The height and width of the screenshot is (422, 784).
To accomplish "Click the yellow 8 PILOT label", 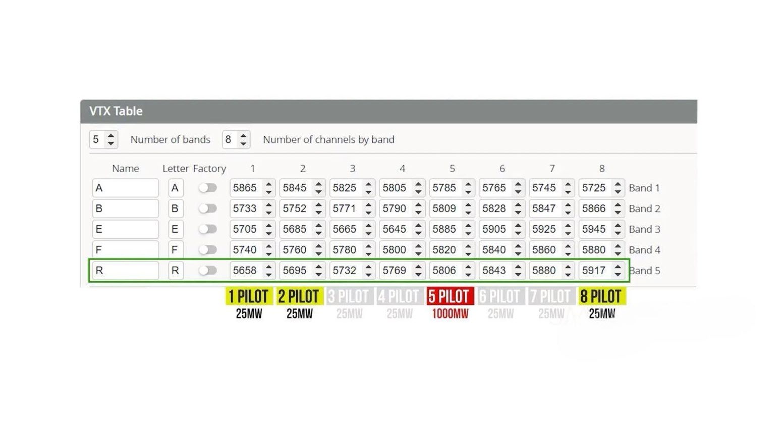I will tap(601, 296).
